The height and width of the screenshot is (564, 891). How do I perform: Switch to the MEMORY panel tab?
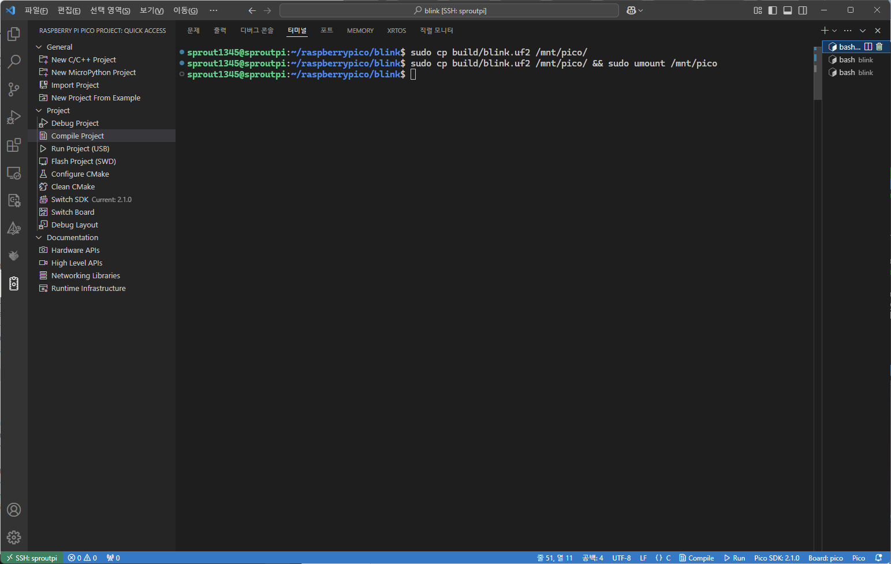(360, 31)
